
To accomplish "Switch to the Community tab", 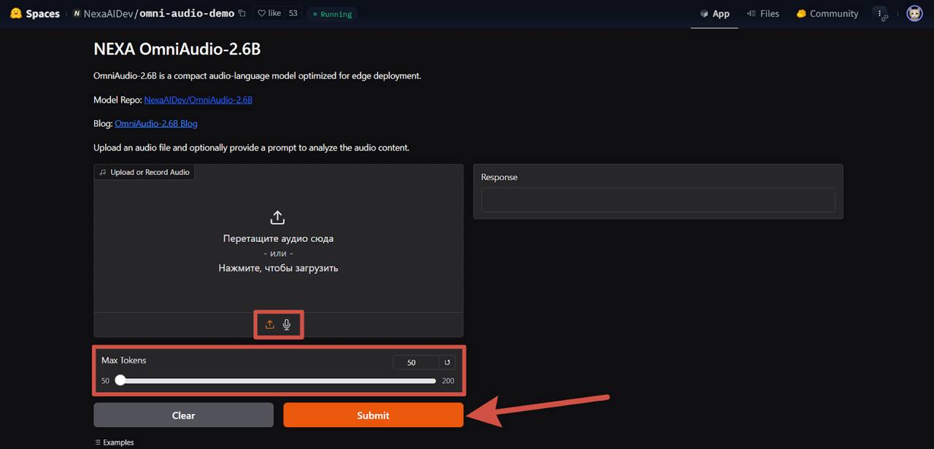I will [x=827, y=14].
